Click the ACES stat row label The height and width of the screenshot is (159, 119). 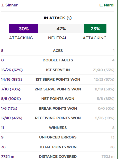click(x=58, y=51)
